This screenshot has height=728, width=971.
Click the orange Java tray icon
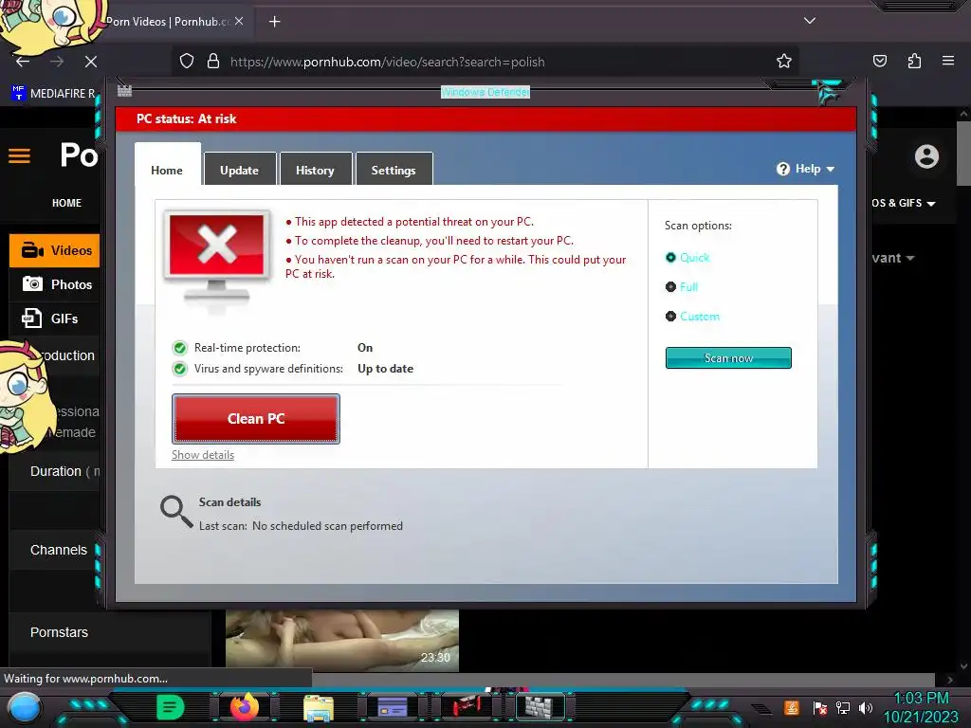tap(792, 708)
